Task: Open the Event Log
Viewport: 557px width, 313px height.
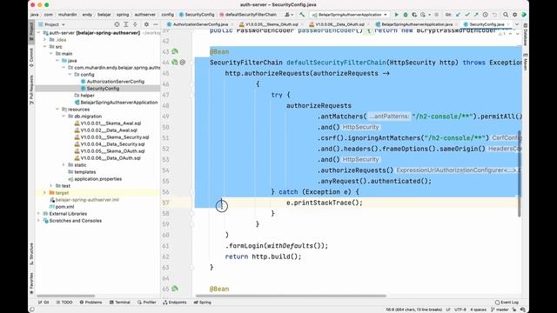Action: (507, 303)
